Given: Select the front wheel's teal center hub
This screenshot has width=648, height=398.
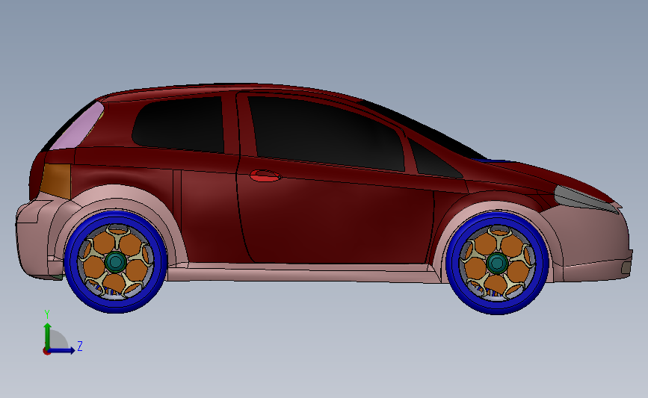Looking at the screenshot, I should tap(497, 263).
